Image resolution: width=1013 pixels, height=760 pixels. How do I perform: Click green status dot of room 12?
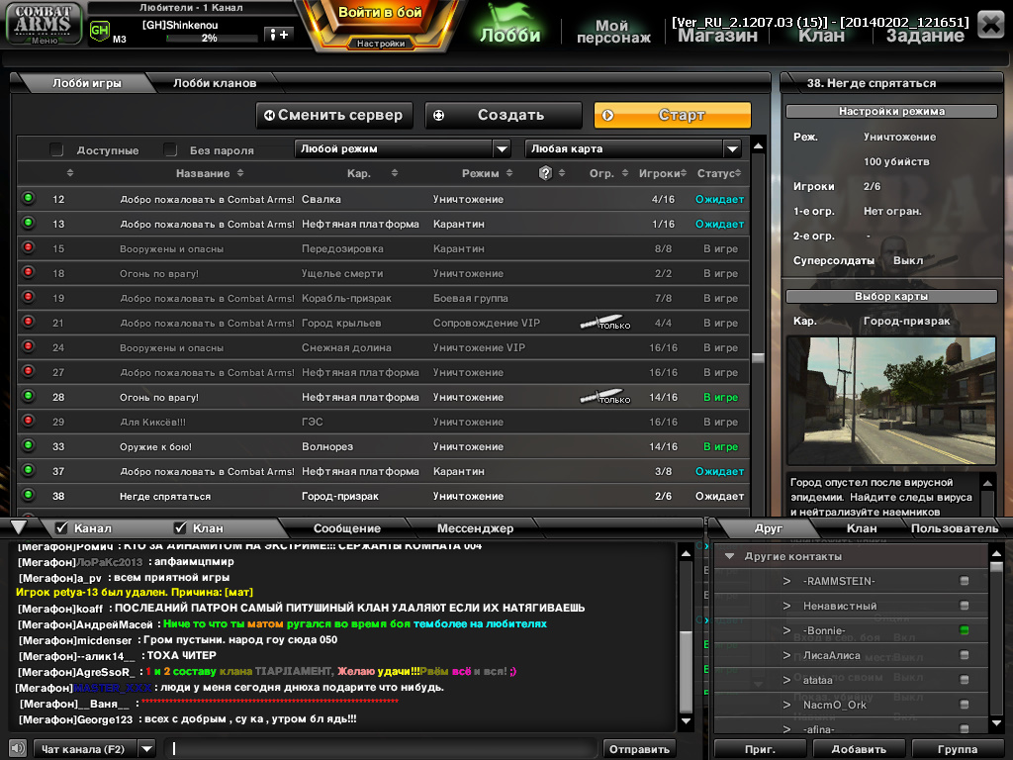pyautogui.click(x=29, y=198)
